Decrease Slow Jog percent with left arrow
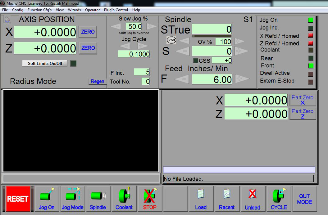This screenshot has height=215, width=328. [x=116, y=26]
